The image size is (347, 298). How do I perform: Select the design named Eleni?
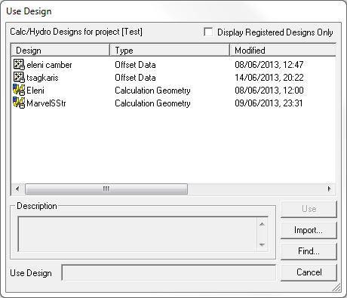tap(35, 91)
